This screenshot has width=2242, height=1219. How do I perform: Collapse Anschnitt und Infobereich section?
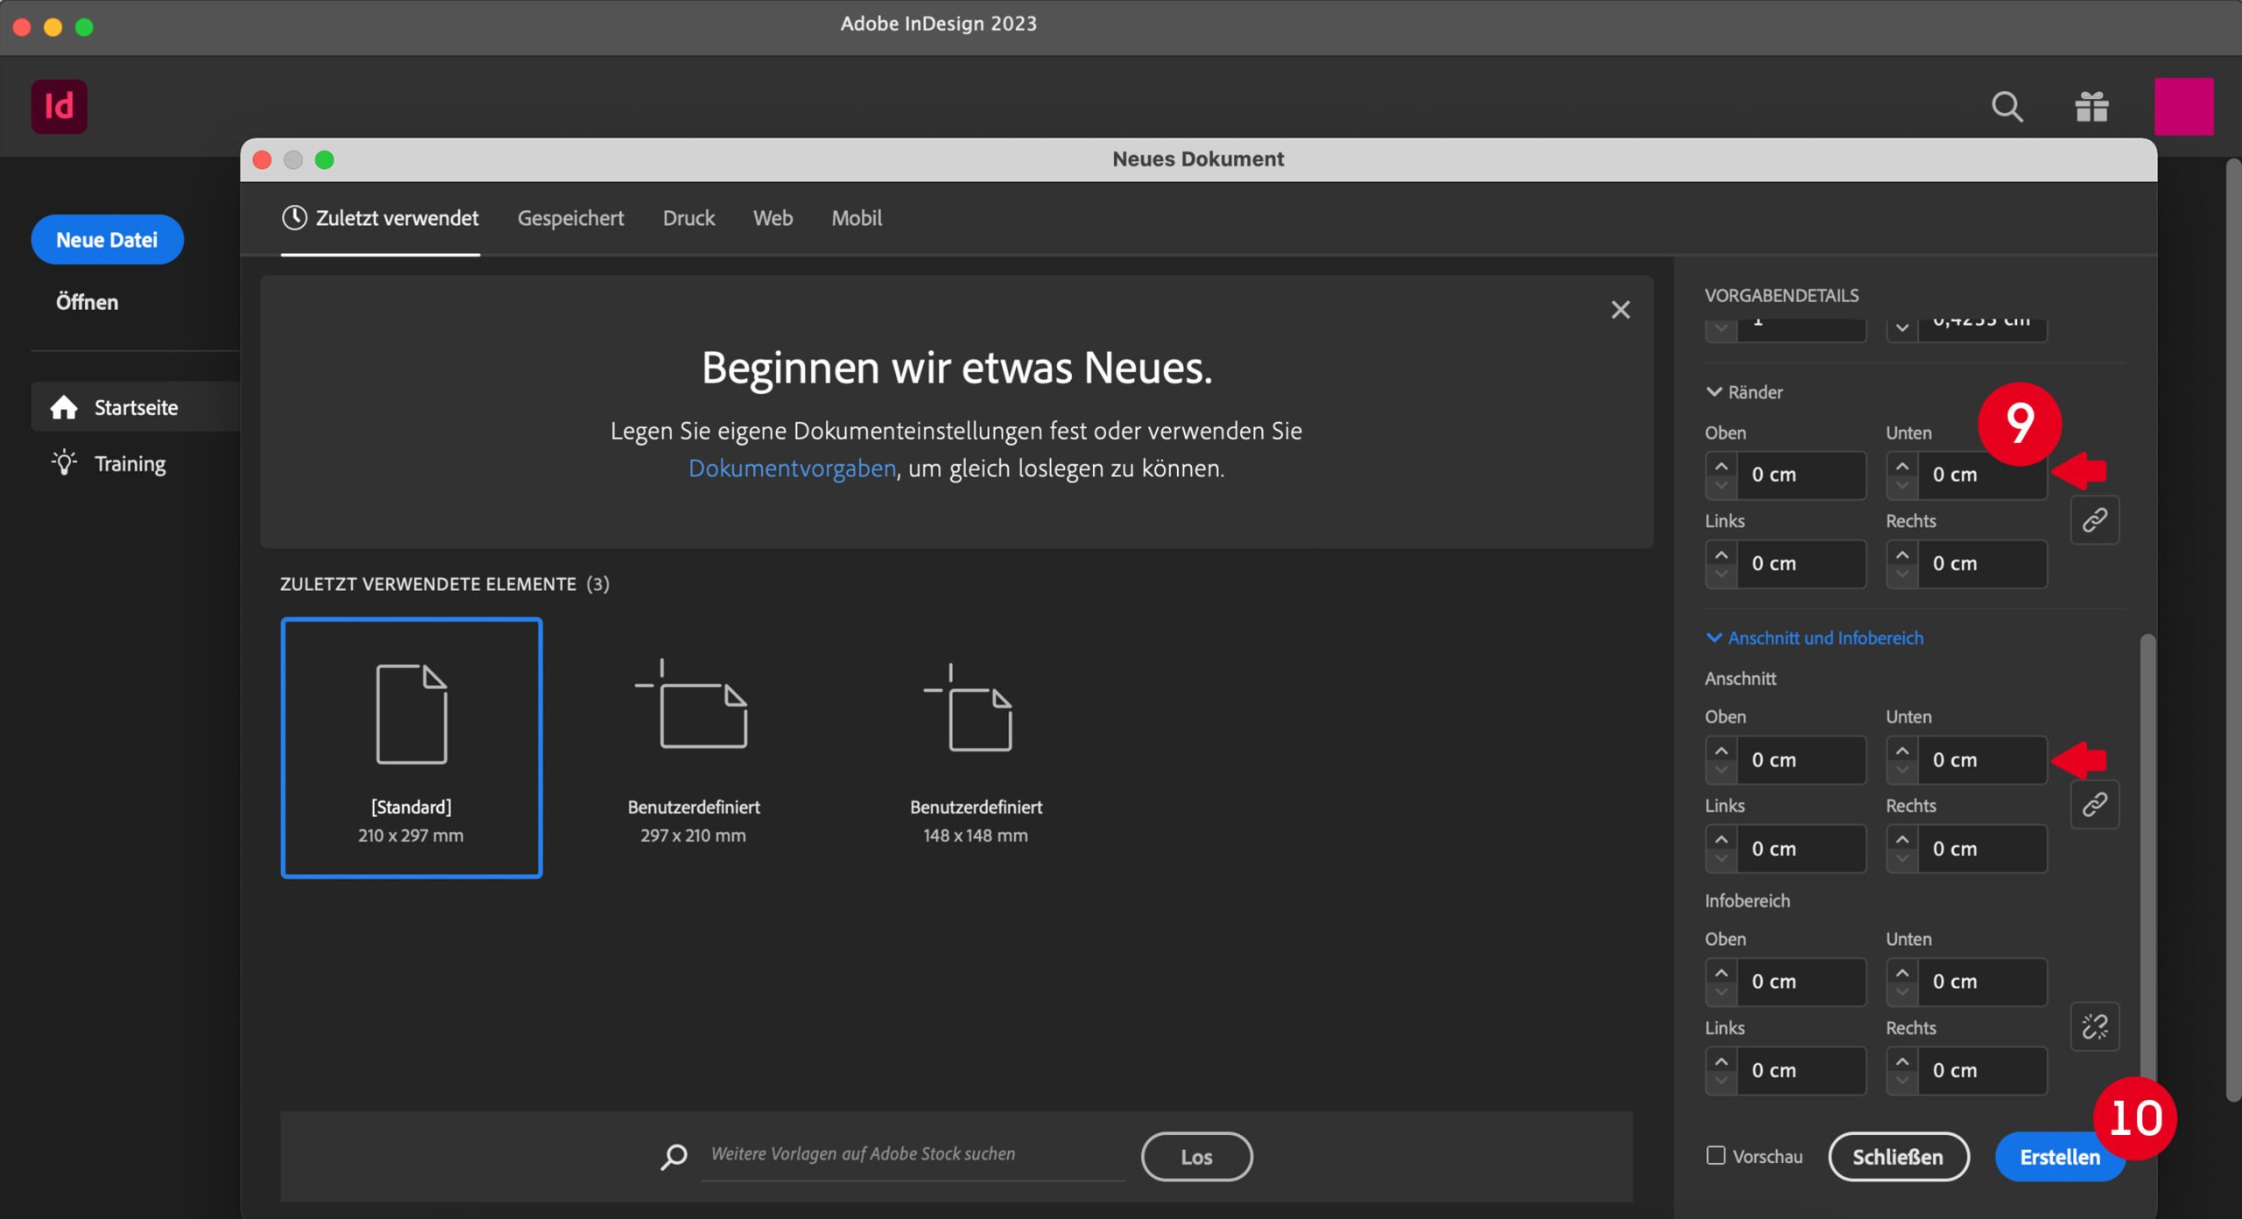pos(1714,638)
